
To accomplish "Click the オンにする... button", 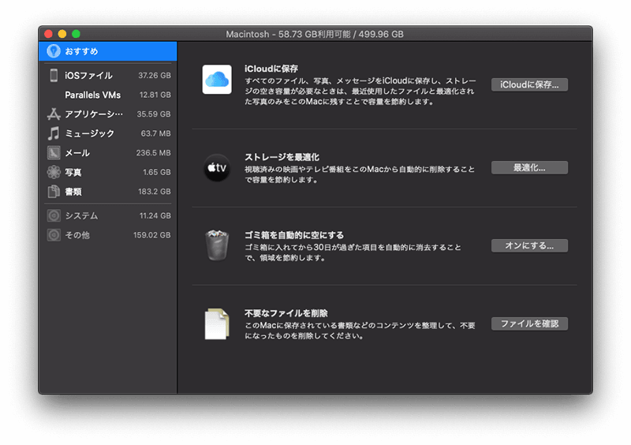I will pyautogui.click(x=529, y=245).
